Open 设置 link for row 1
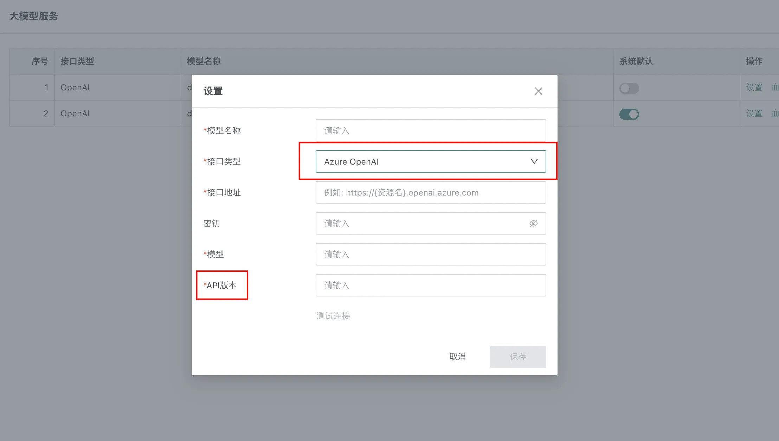The image size is (779, 441). [x=754, y=87]
